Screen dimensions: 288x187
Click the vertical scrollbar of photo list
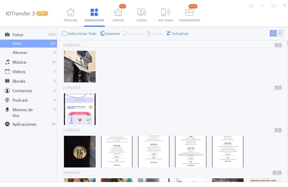(x=287, y=43)
